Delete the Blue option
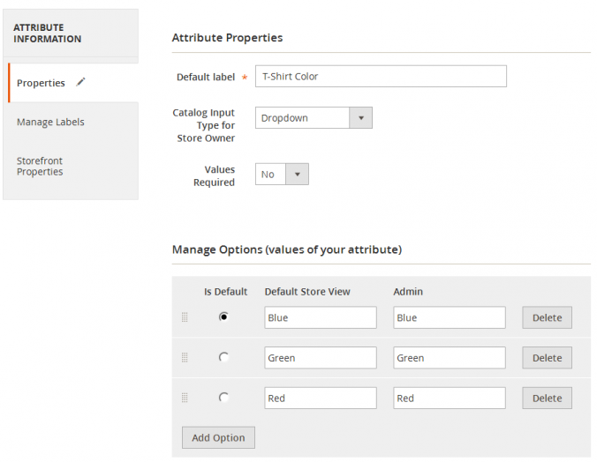The height and width of the screenshot is (462, 597). point(548,317)
